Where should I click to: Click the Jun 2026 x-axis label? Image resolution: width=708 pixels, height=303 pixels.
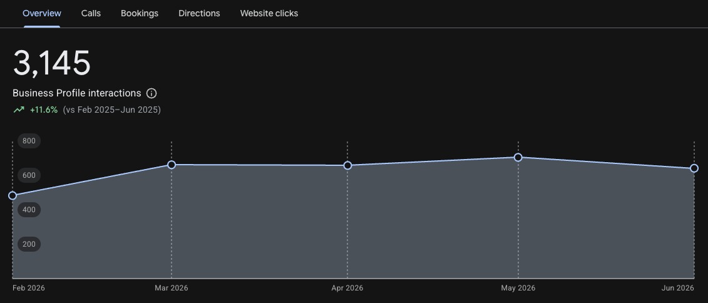pyautogui.click(x=678, y=288)
